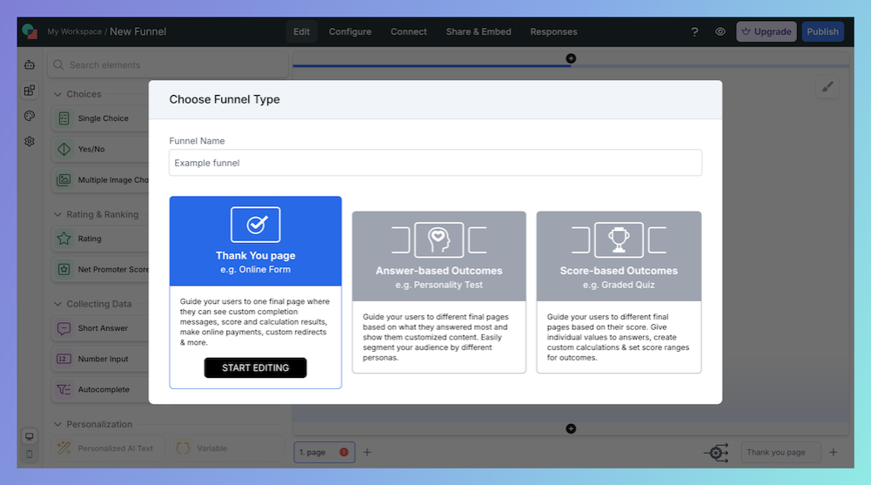This screenshot has width=871, height=485.
Task: Click the Personalized AI Text icon
Action: pos(64,448)
